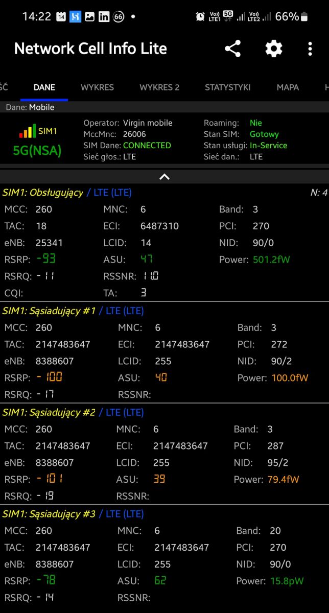The image size is (329, 613).
Task: Tap McсMnc value 26006
Action: click(134, 134)
